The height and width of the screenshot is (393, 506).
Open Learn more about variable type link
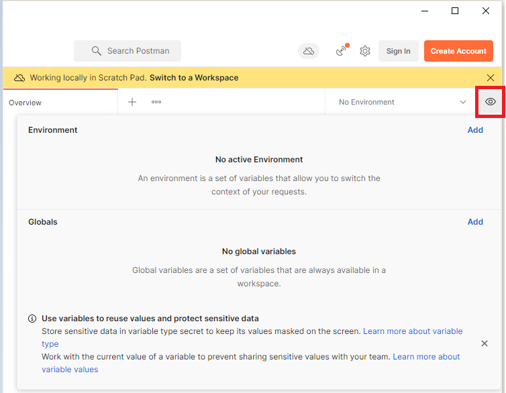[413, 331]
